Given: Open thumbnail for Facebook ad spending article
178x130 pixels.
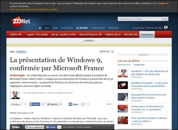Looking at the screenshot, I should point(123,73).
